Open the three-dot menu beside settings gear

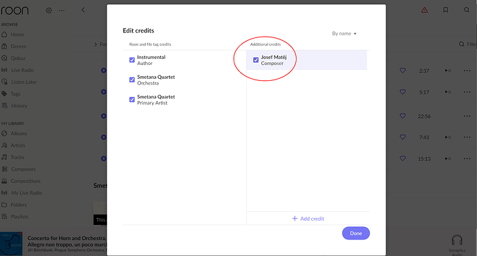click(x=62, y=10)
